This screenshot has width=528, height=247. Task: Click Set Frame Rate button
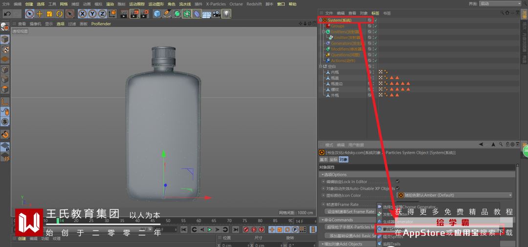pyautogui.click(x=350, y=212)
